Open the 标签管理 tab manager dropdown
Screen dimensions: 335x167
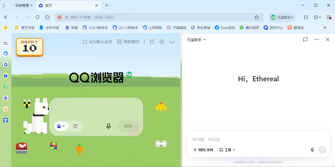[x=24, y=5]
